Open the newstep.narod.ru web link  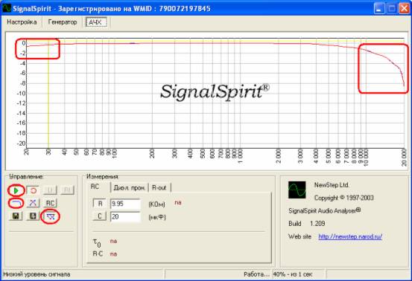pyautogui.click(x=350, y=236)
